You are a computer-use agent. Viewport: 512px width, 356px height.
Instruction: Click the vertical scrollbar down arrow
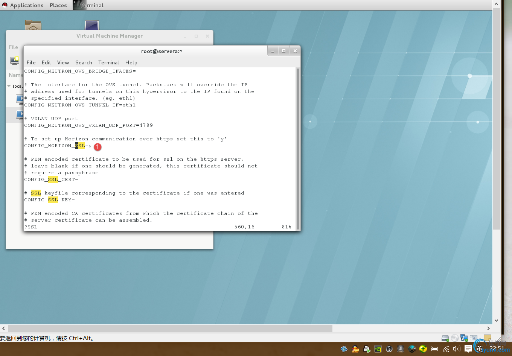496,320
